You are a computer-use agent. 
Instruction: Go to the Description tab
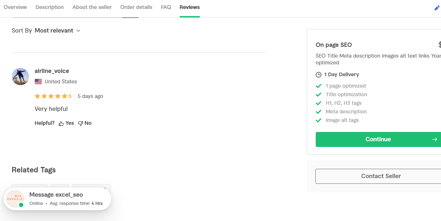click(x=49, y=7)
